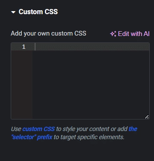Click the word Use starting the hint
The image size is (154, 161).
pyautogui.click(x=16, y=129)
